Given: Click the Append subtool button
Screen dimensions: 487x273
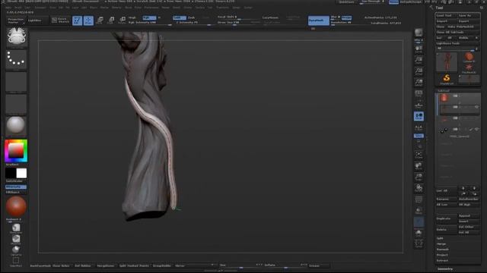Looking at the screenshot, I should (469, 215).
